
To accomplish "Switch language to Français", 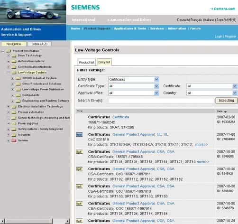I will pyautogui.click(x=196, y=20).
